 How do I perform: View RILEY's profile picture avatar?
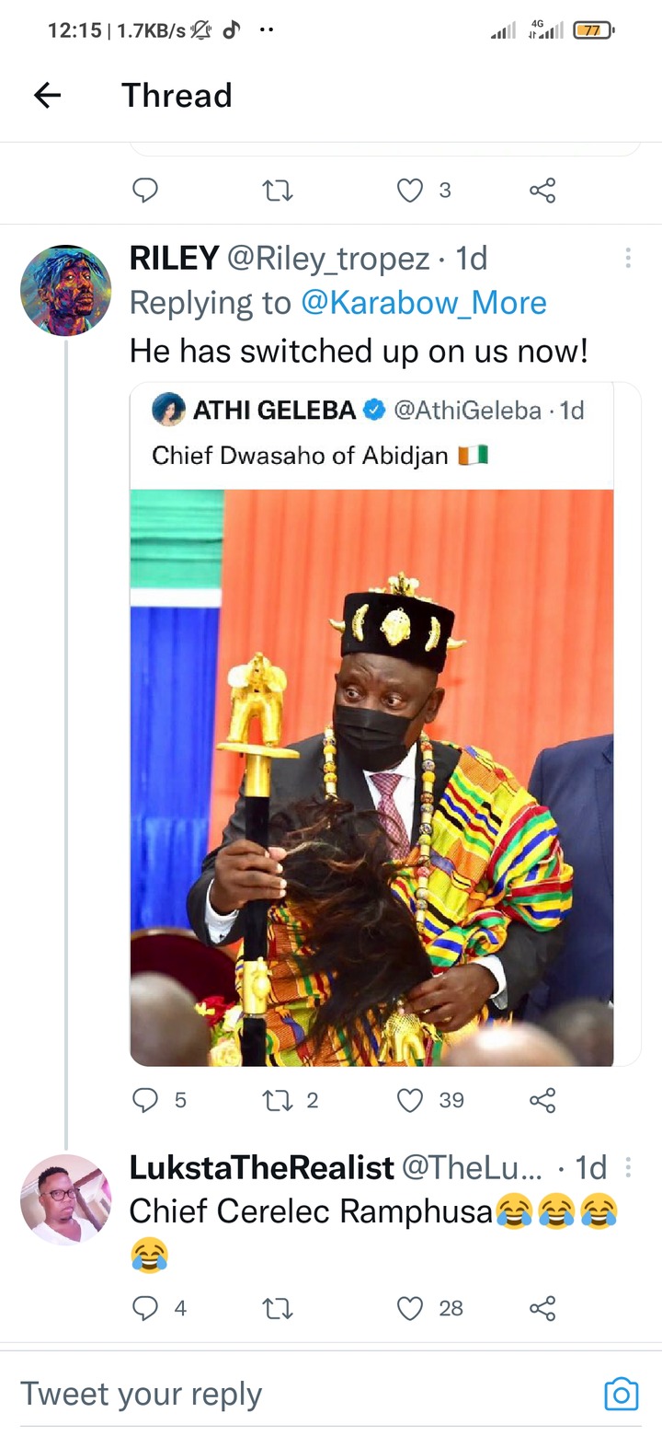[x=65, y=290]
